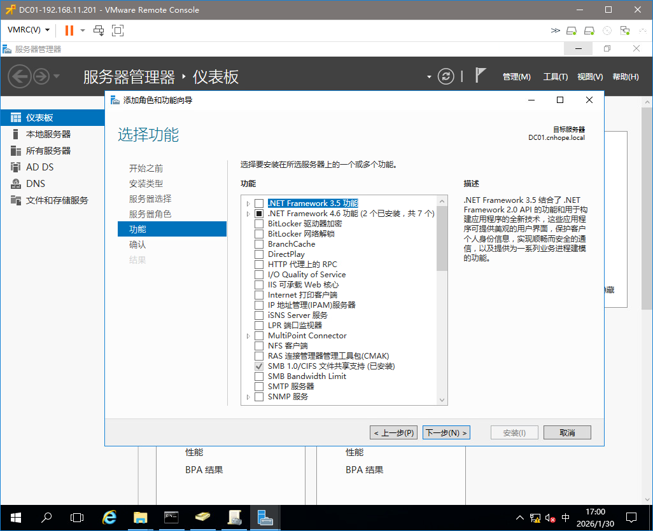
Task: Switch to Server Manager taskbar icon
Action: pos(265,518)
